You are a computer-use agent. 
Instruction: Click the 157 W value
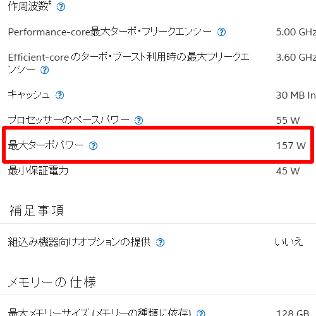point(291,146)
